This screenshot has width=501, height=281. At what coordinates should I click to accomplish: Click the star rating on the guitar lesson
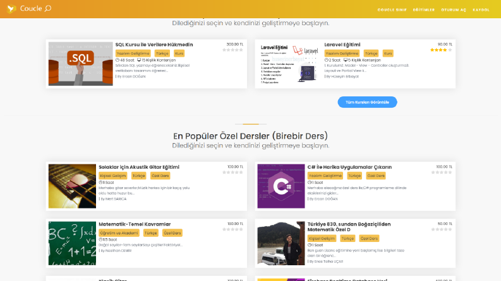tap(232, 173)
